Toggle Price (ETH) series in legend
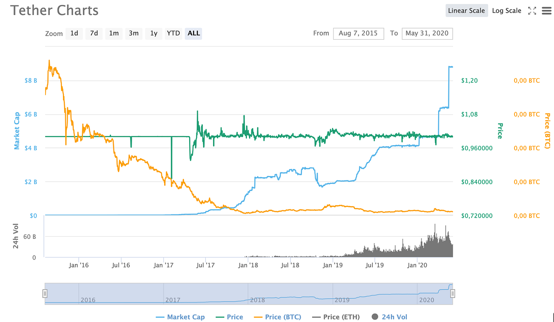The height and width of the screenshot is (322, 554). (x=336, y=317)
